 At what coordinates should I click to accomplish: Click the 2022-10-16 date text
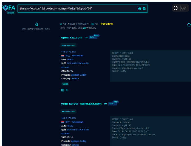(x=67, y=71)
